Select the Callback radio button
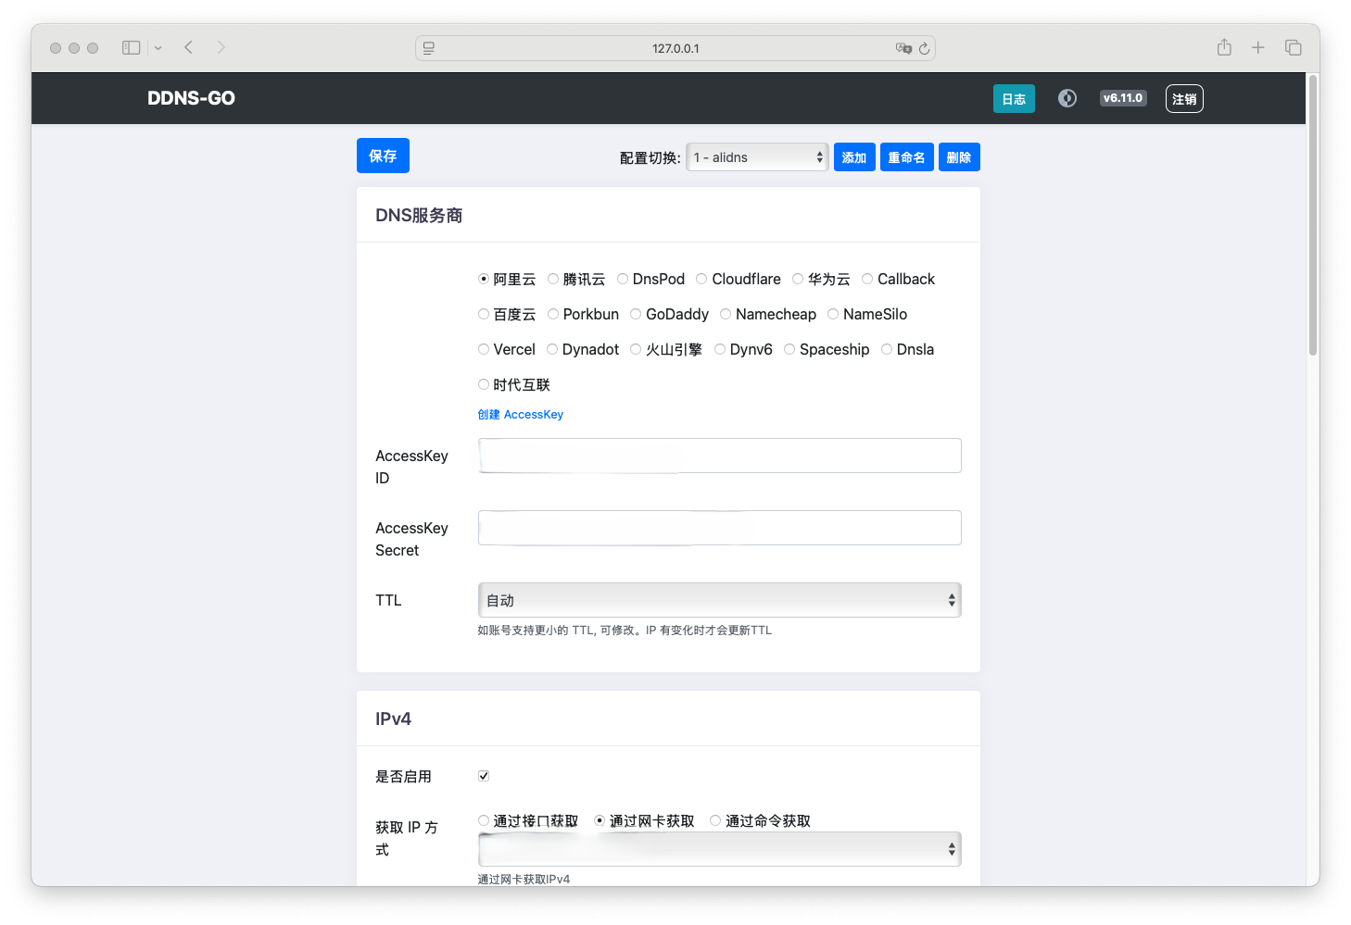The image size is (1351, 925). [867, 279]
